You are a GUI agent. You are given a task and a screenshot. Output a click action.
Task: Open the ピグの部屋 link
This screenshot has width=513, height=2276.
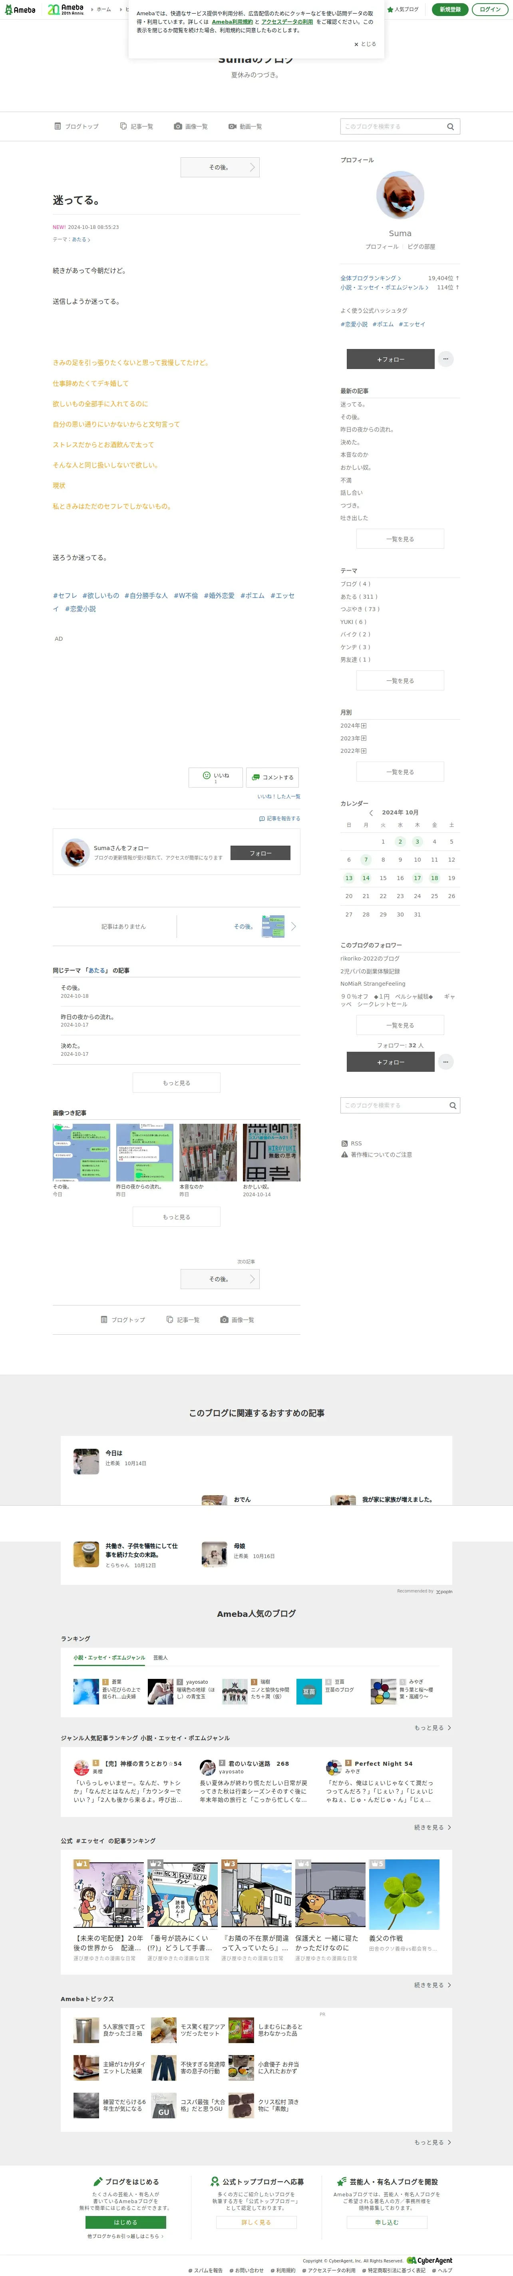click(x=422, y=247)
